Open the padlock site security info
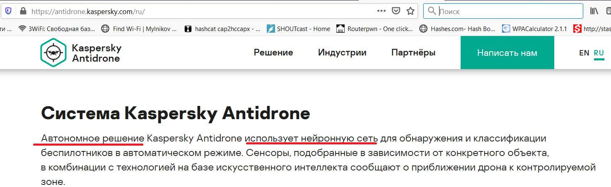 tap(23, 11)
